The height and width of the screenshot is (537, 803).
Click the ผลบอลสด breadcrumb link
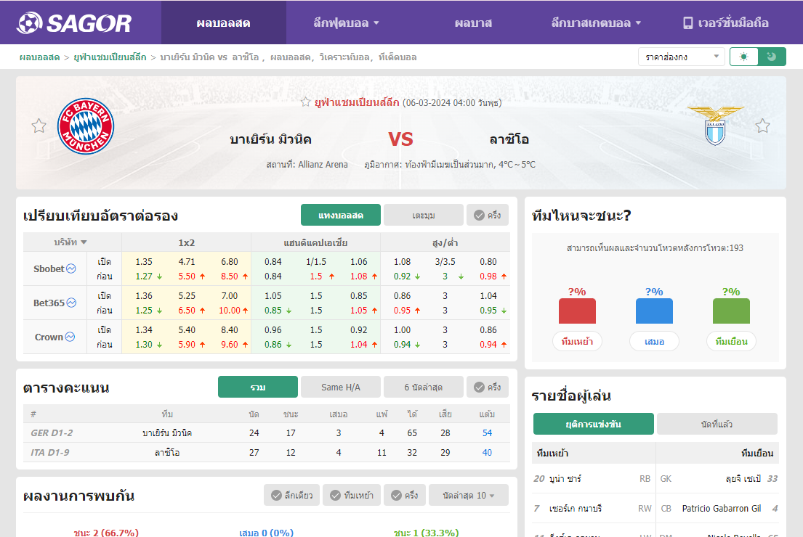pos(39,57)
